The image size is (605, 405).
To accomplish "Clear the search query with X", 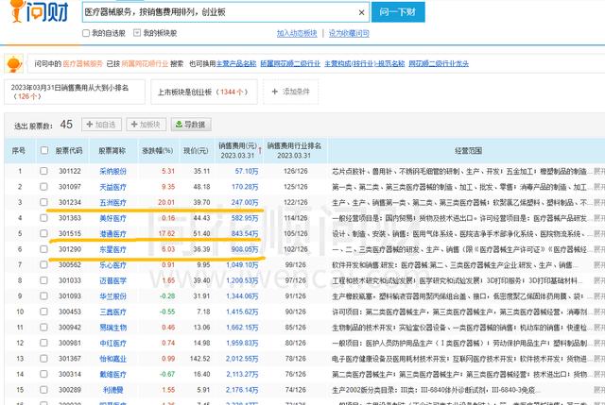I will [361, 12].
